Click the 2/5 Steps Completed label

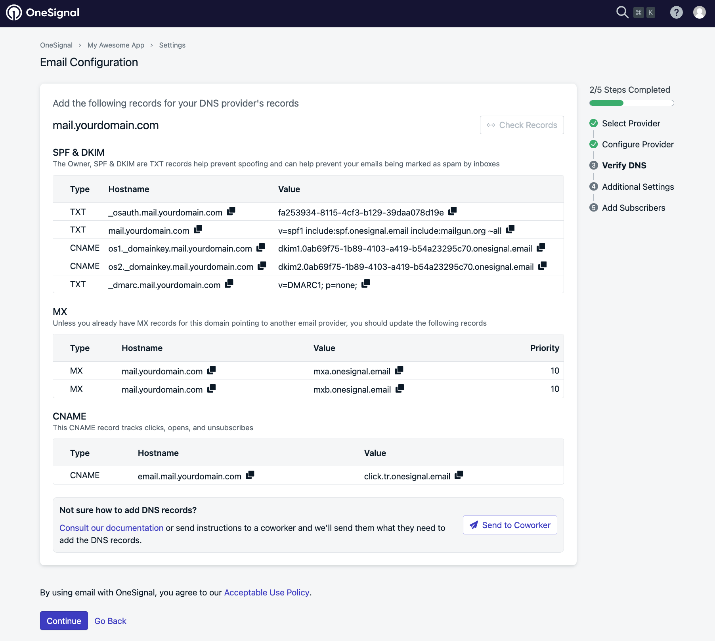(x=629, y=90)
